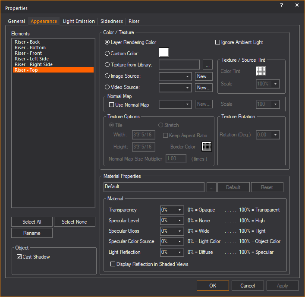305x297 pixels.
Task: Enable Use Normal Map checkbox
Action: pos(111,105)
